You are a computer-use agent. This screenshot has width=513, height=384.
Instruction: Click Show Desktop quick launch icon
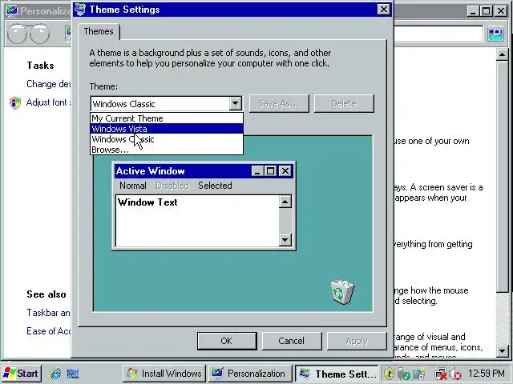point(73,374)
